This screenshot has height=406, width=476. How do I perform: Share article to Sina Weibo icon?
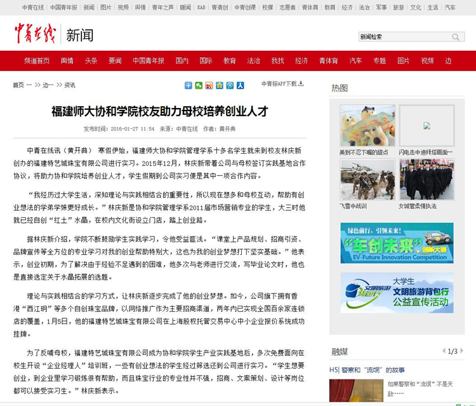click(209, 86)
